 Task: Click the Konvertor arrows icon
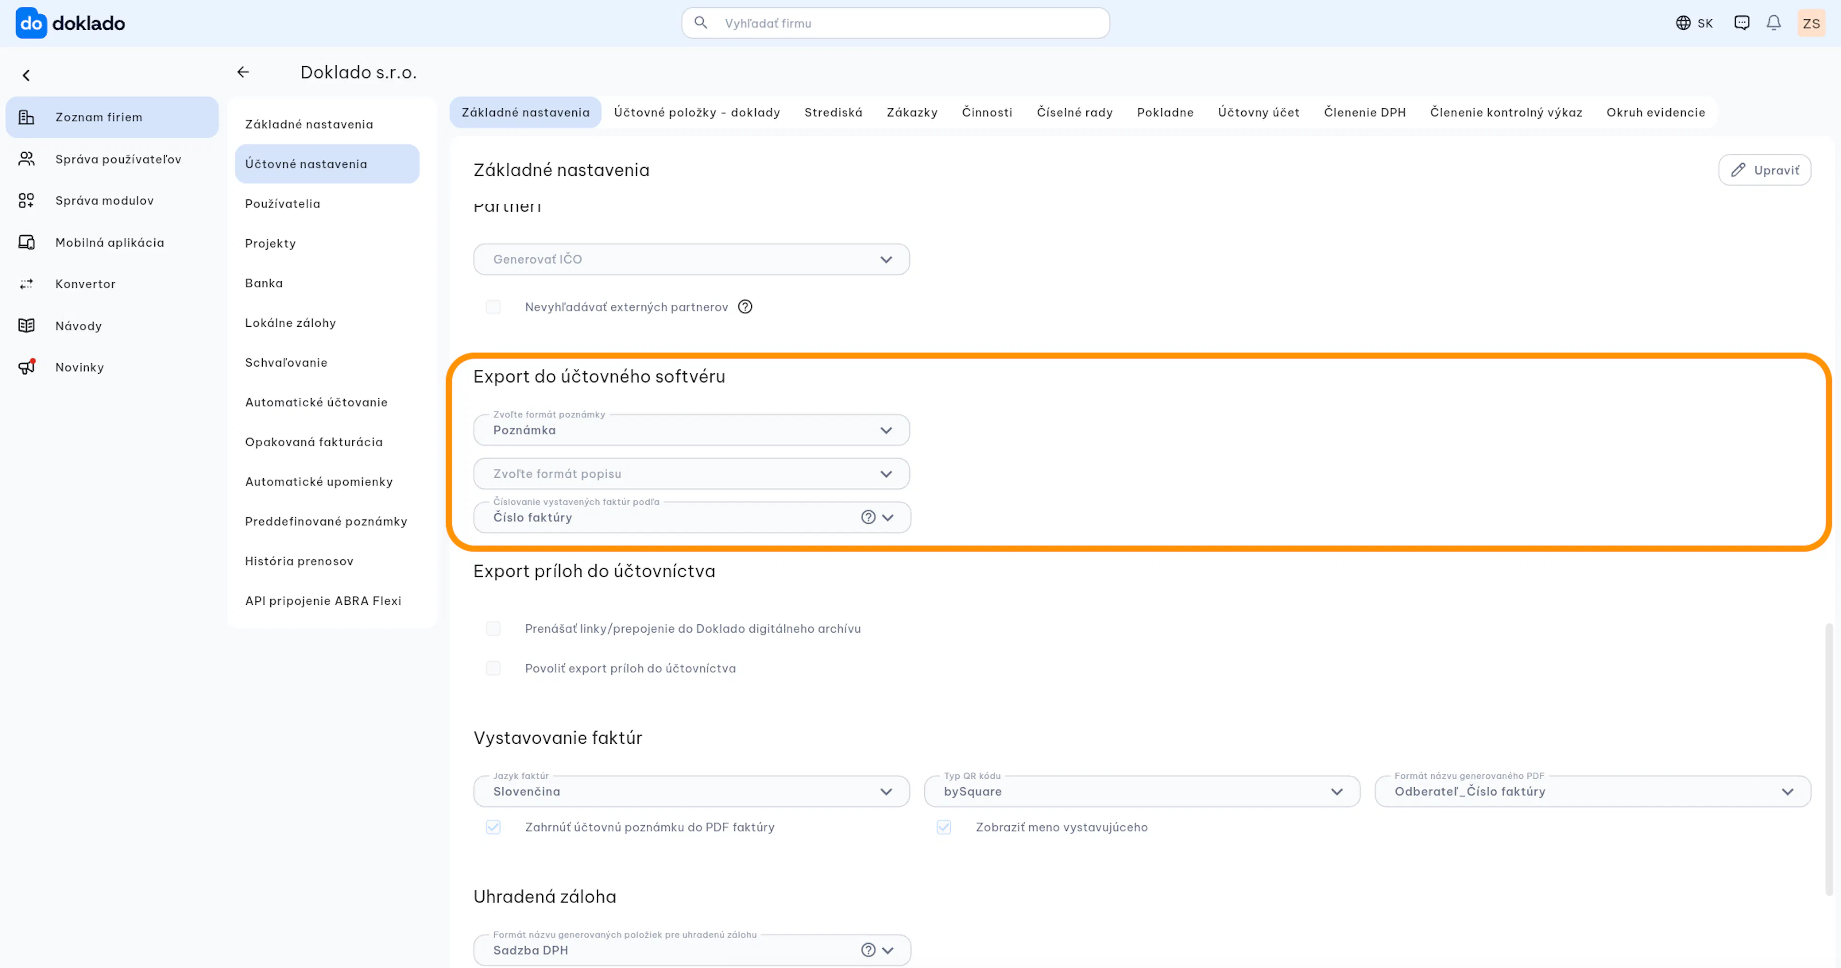click(26, 284)
